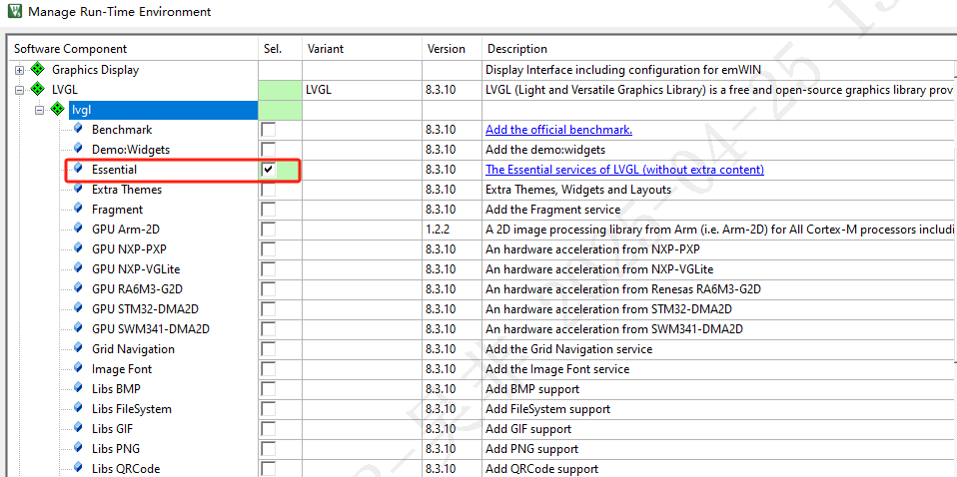The height and width of the screenshot is (477, 957).
Task: Click the Version column header
Action: point(452,49)
